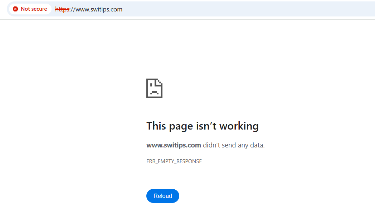Screen dimensions: 375x209
Task: Click the 'didn't send any data.' text
Action: click(x=234, y=145)
